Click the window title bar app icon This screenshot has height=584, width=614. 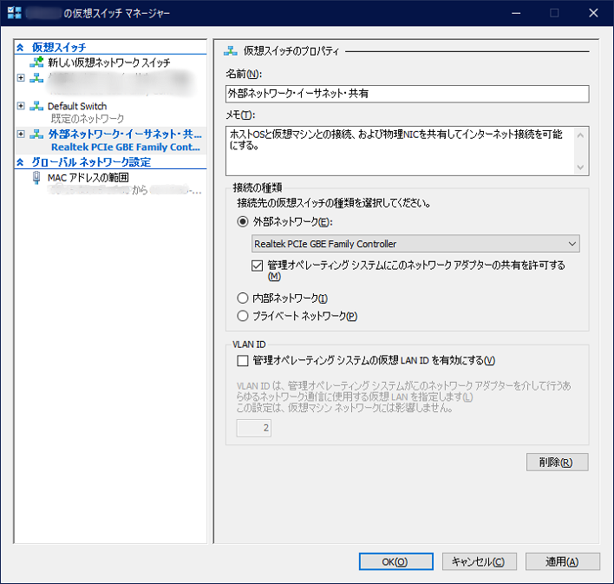click(15, 13)
